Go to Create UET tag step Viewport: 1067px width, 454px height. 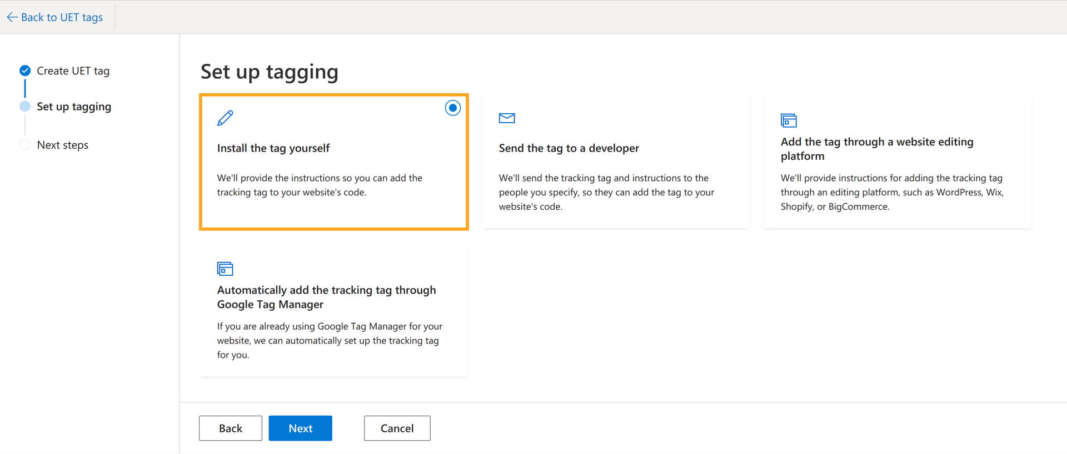click(x=73, y=71)
